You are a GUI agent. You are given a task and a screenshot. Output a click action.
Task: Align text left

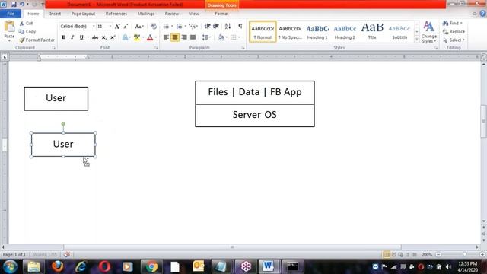point(166,37)
